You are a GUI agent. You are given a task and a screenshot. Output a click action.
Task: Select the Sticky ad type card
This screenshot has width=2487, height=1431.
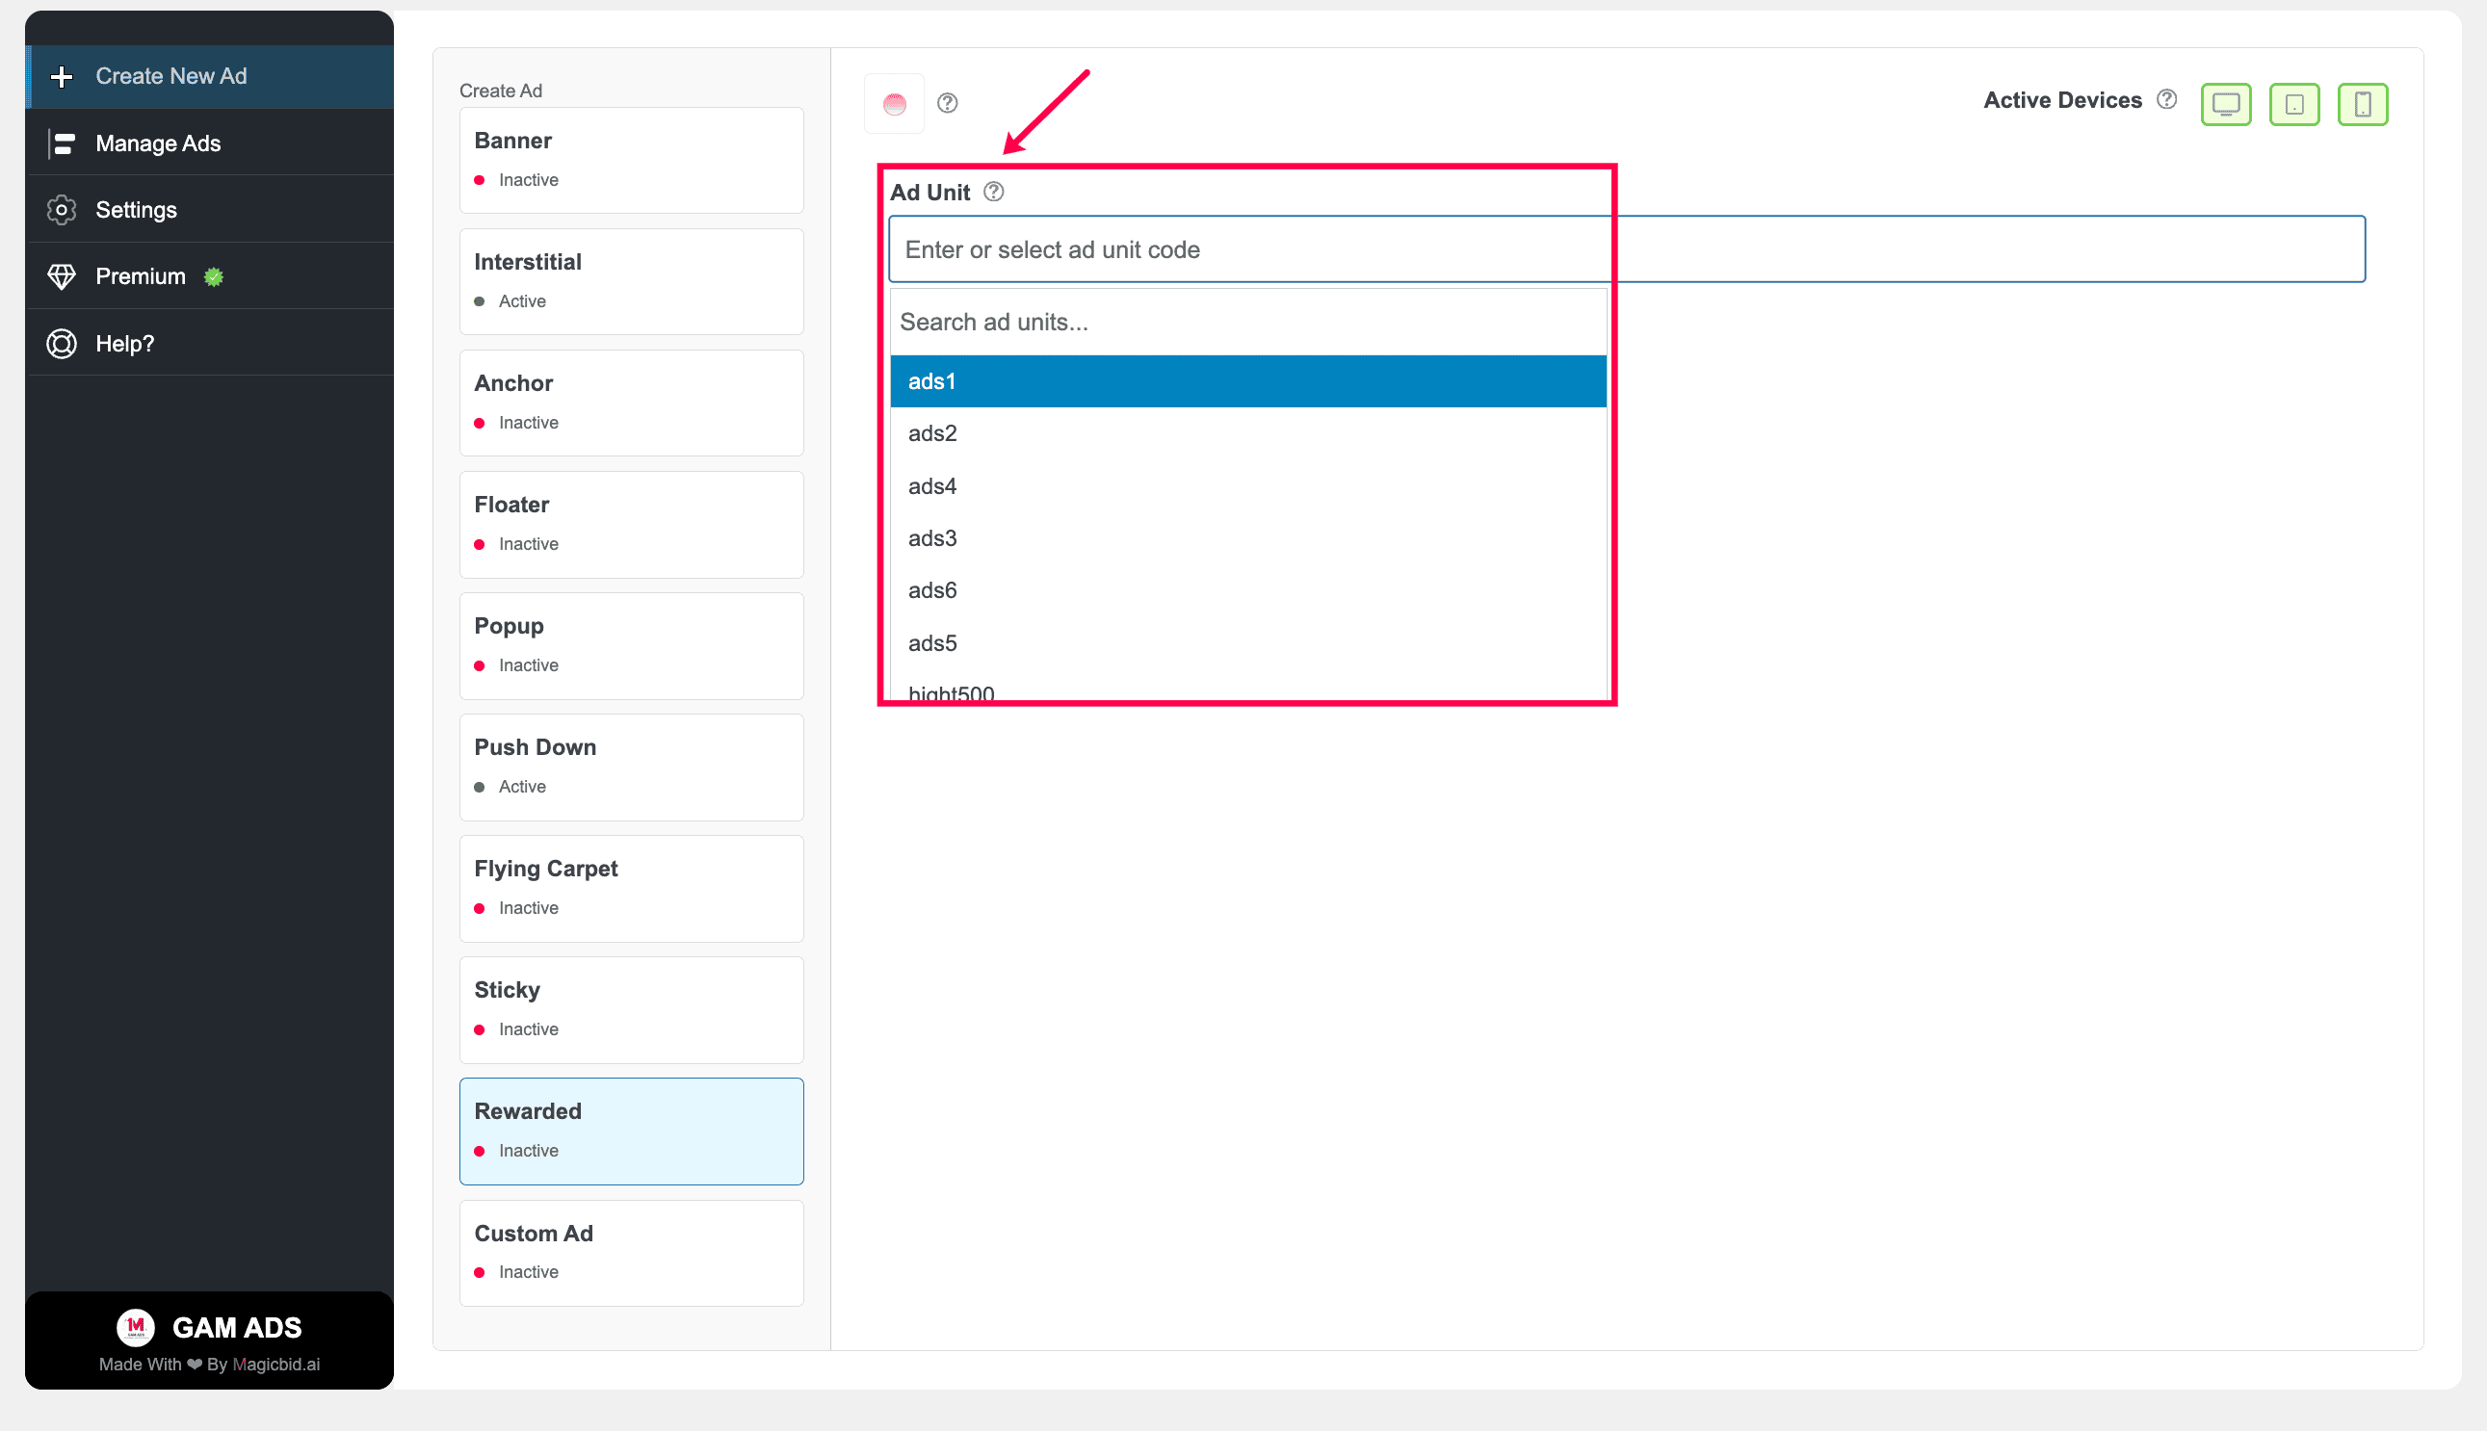click(631, 1010)
